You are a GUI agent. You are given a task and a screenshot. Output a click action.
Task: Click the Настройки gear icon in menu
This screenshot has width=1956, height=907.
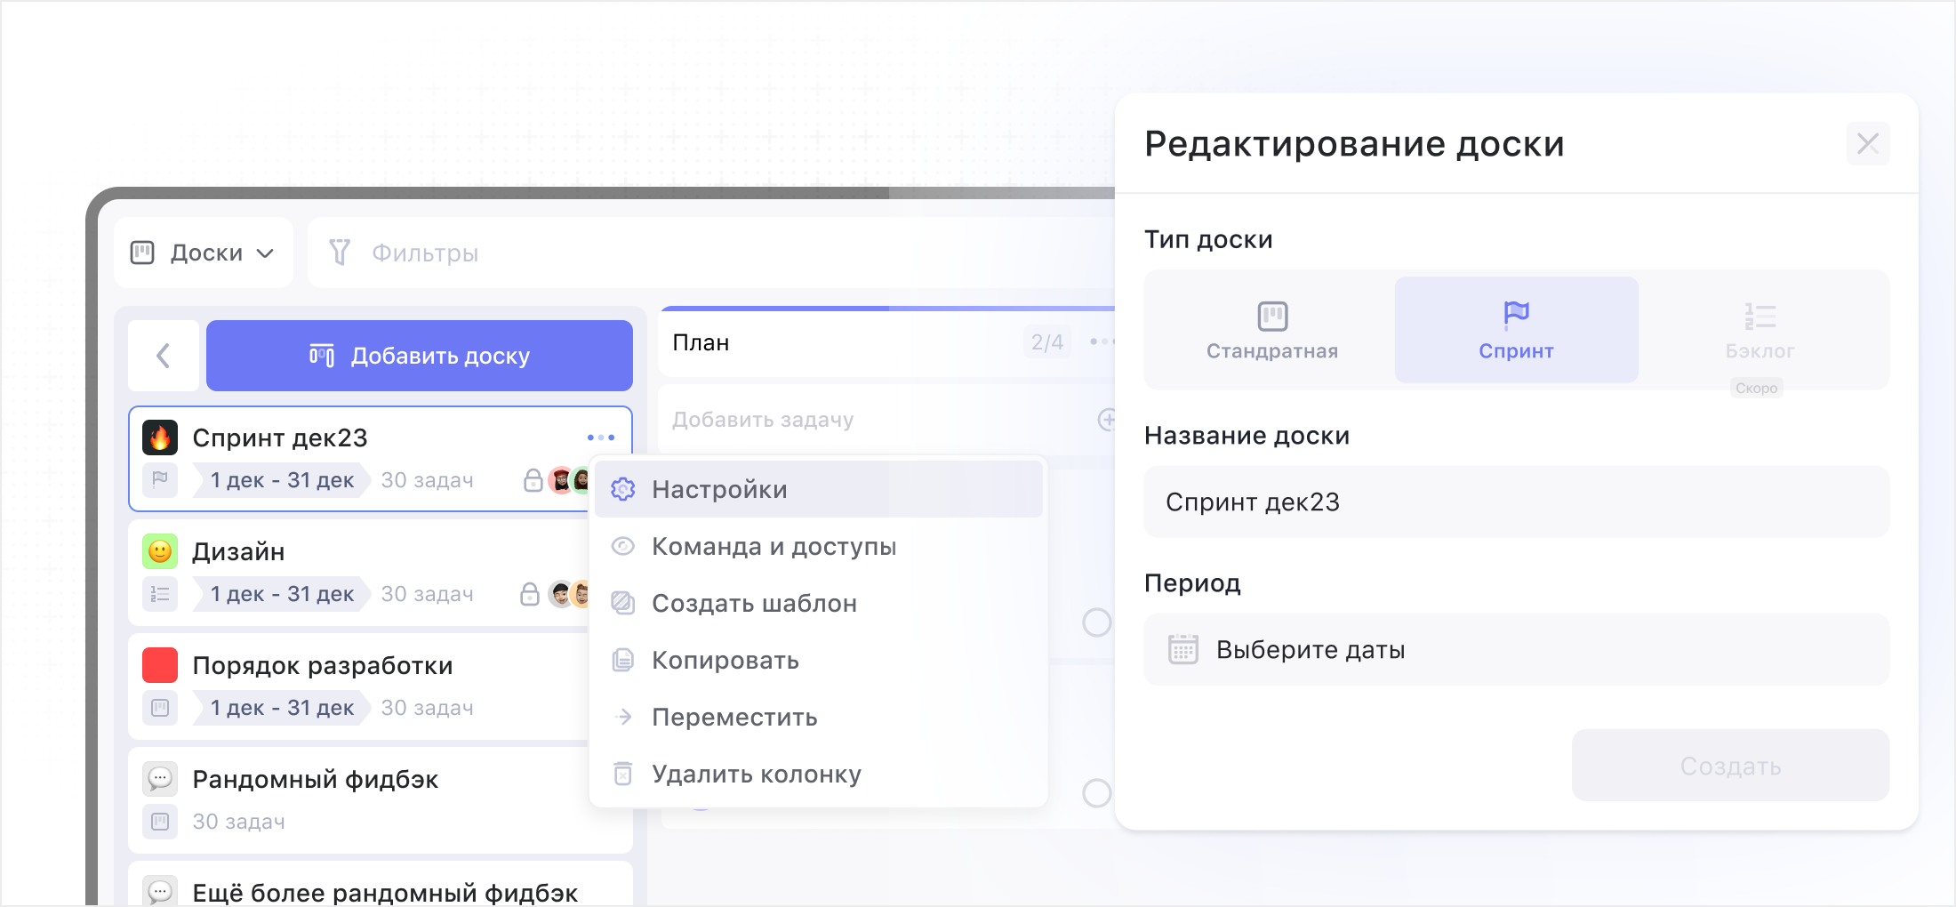click(622, 489)
